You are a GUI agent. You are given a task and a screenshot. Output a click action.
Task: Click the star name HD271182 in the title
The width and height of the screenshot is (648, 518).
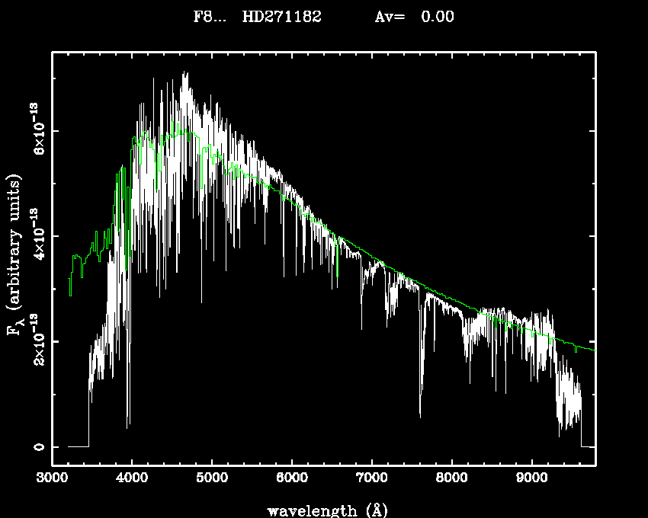pos(281,17)
